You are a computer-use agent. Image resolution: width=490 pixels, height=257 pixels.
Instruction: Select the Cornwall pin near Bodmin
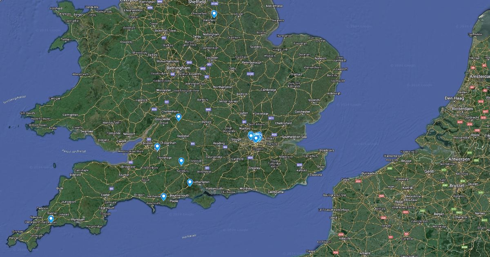tap(51, 219)
